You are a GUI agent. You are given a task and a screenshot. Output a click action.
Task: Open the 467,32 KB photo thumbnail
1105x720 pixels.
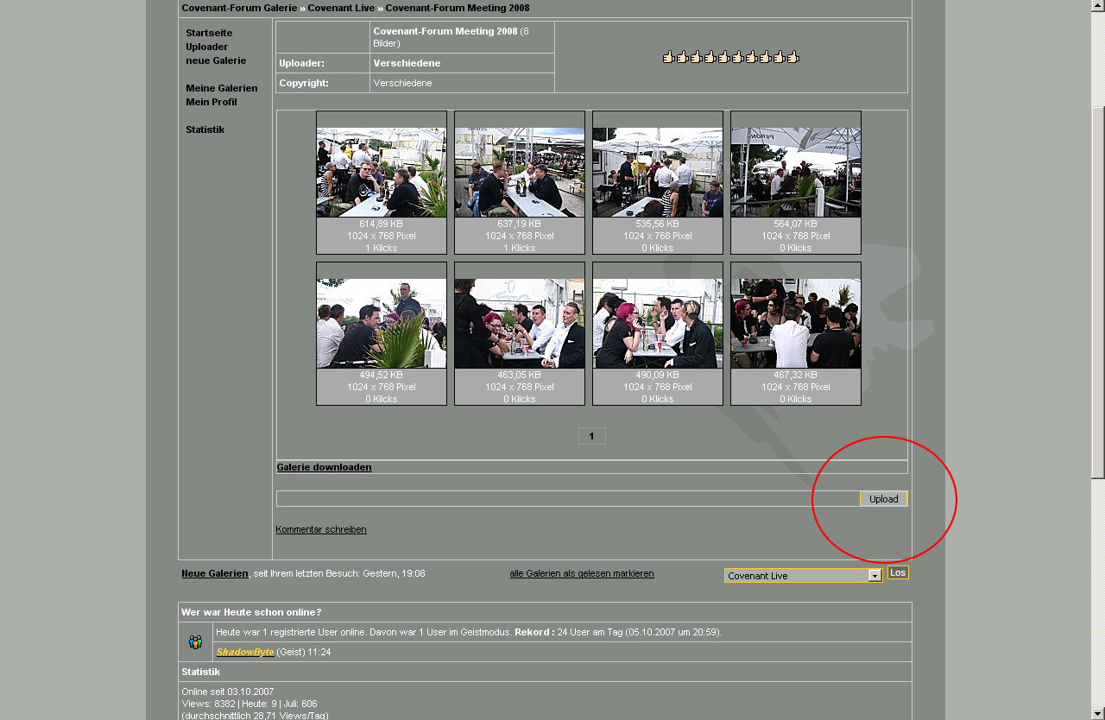pyautogui.click(x=795, y=324)
